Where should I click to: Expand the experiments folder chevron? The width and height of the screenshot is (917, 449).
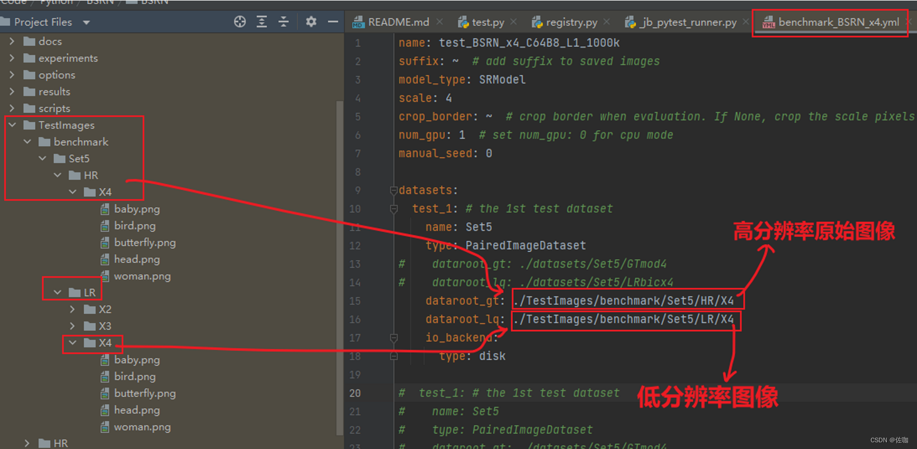point(12,58)
